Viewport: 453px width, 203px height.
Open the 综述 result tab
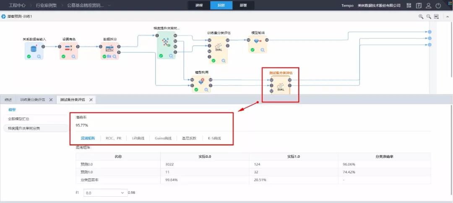pyautogui.click(x=8, y=100)
